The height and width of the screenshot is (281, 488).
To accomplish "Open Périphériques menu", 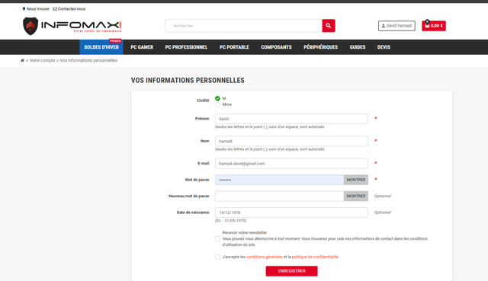I will click(320, 47).
